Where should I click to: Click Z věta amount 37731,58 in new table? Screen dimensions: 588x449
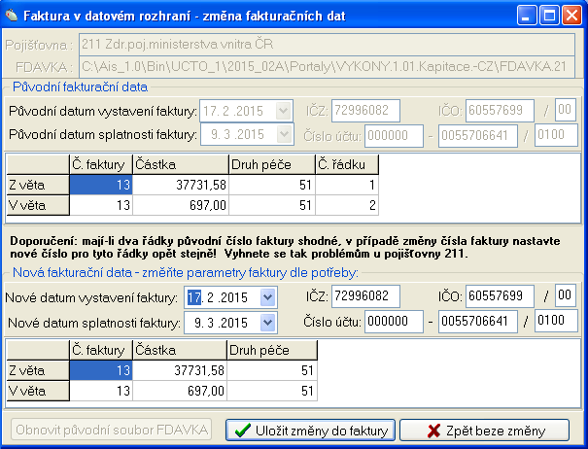coord(179,370)
